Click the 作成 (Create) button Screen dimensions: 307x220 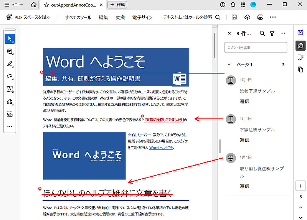117,5
